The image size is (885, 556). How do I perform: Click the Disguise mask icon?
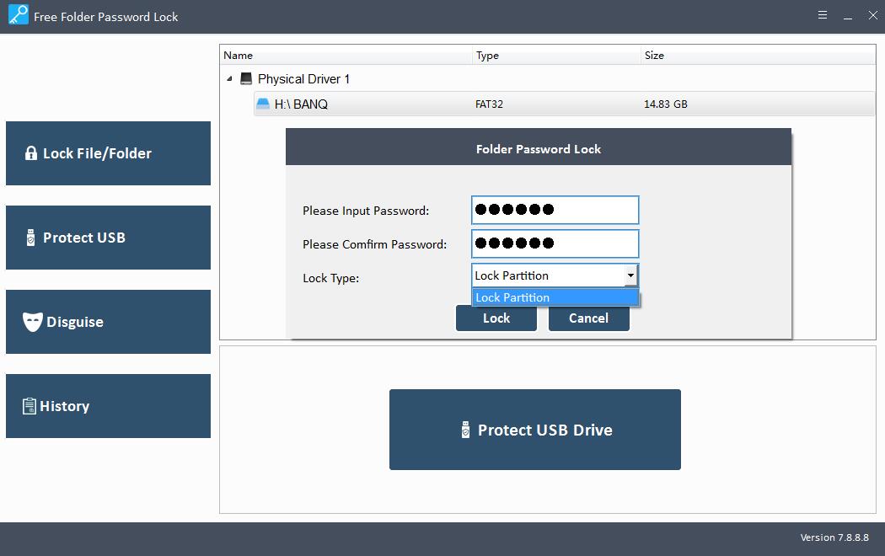click(31, 321)
